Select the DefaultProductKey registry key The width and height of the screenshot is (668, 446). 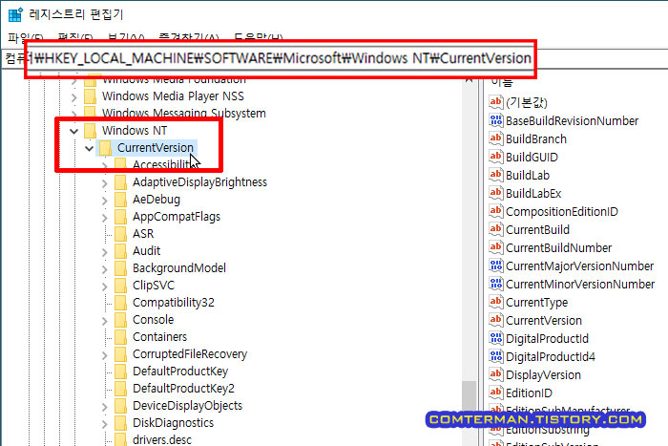pyautogui.click(x=180, y=372)
